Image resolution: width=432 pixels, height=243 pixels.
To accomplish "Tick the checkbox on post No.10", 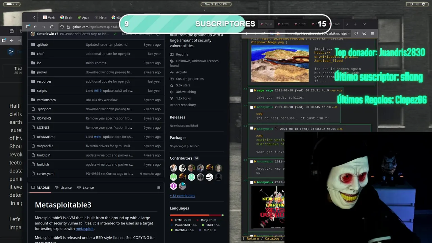I will pos(252,107).
